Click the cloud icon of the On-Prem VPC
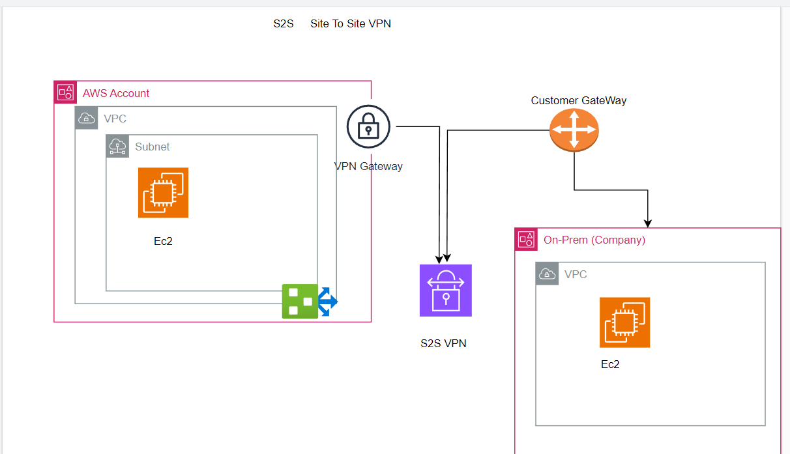 point(547,274)
